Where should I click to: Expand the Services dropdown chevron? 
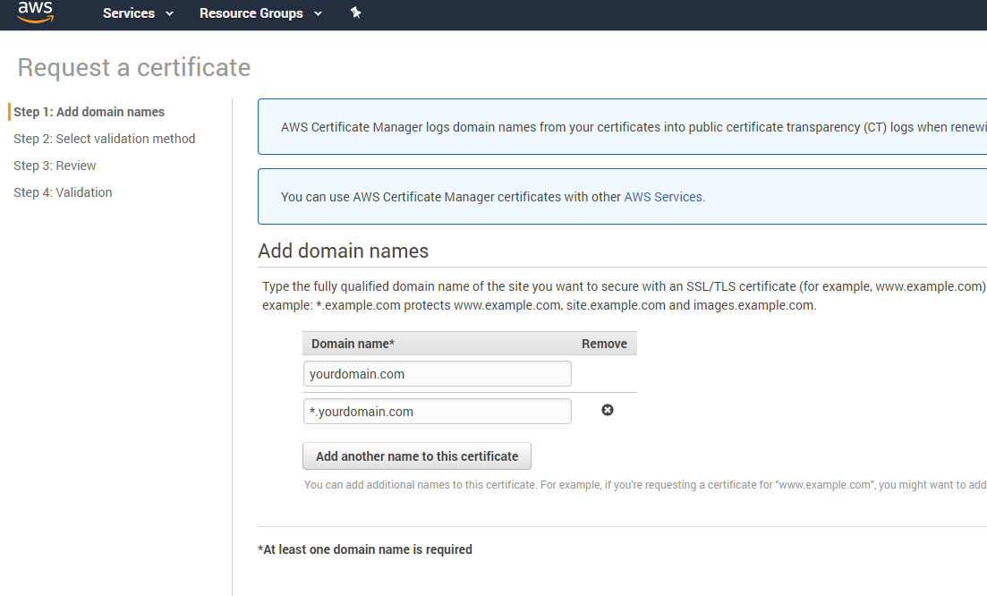pyautogui.click(x=169, y=13)
